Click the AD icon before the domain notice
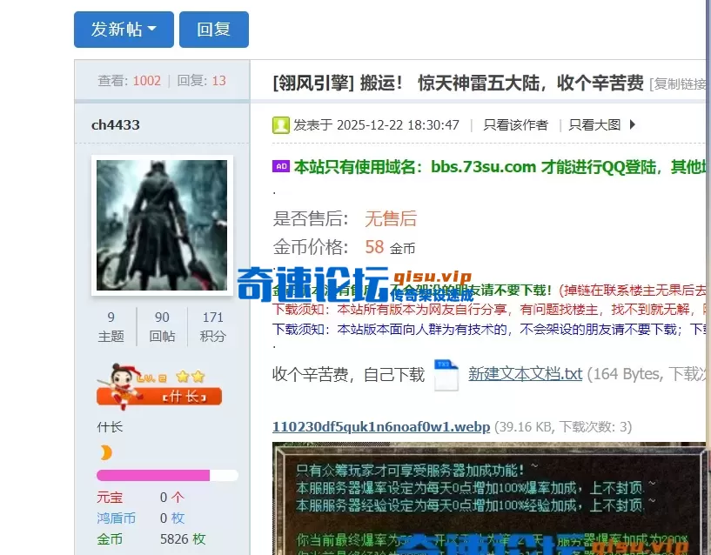711x555 pixels. point(280,166)
